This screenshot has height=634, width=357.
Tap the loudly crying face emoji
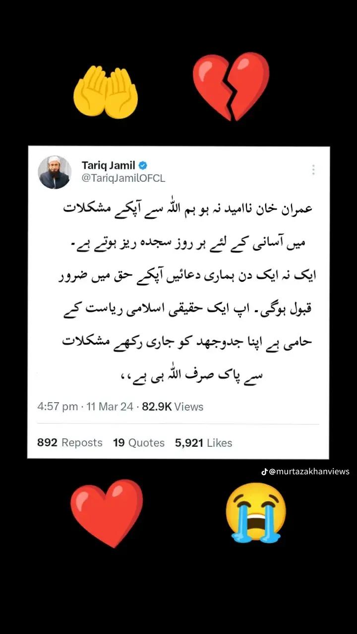click(x=256, y=513)
